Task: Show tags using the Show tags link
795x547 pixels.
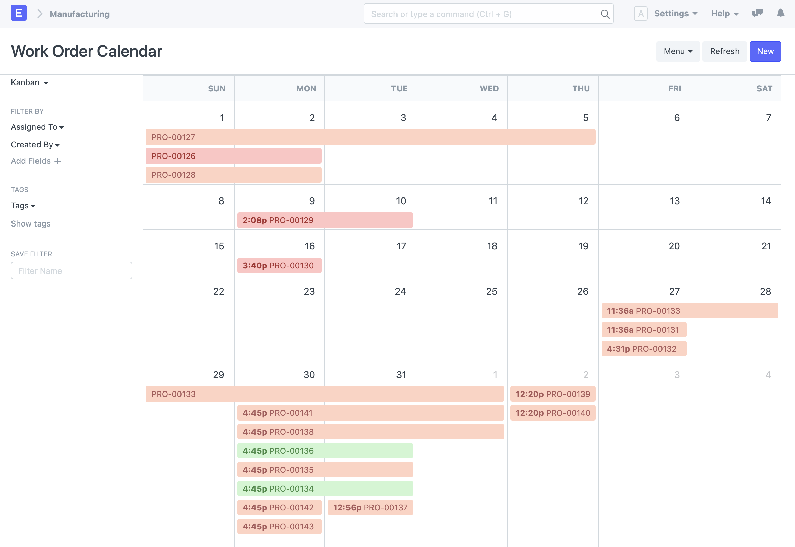Action: [x=30, y=224]
